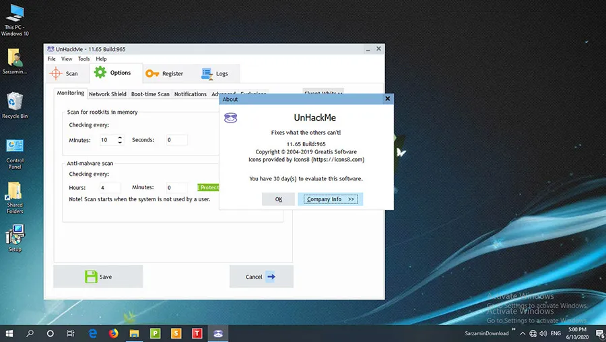Screen dimensions: 606x342
Task: Open the Register tab with key icon
Action: point(164,73)
